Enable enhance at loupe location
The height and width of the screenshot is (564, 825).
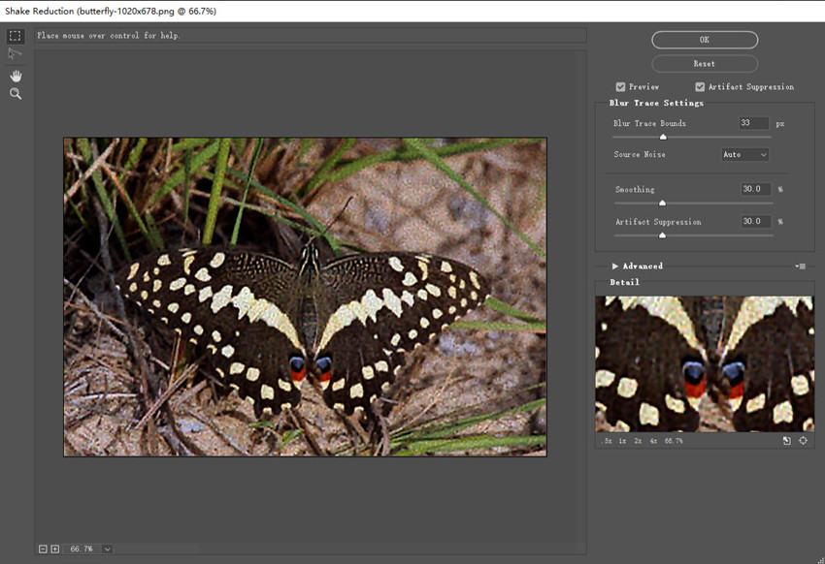(803, 441)
